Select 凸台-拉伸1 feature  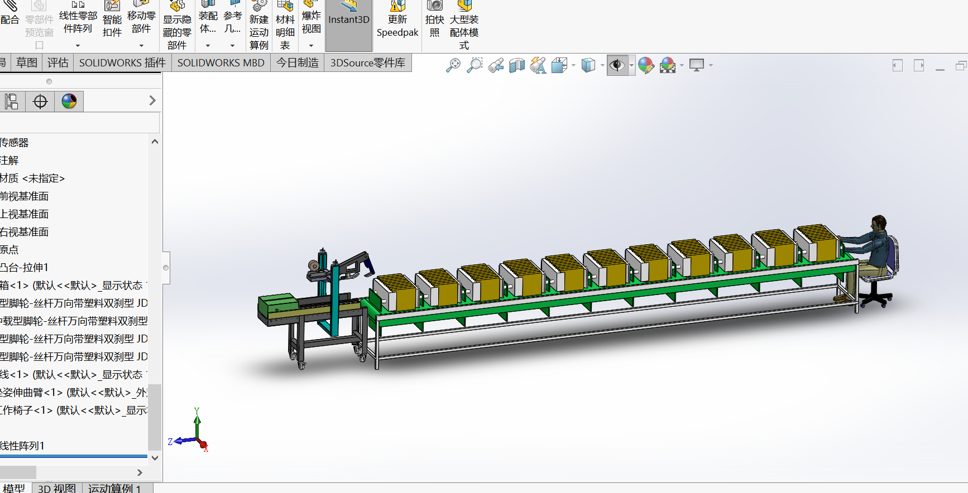click(24, 268)
